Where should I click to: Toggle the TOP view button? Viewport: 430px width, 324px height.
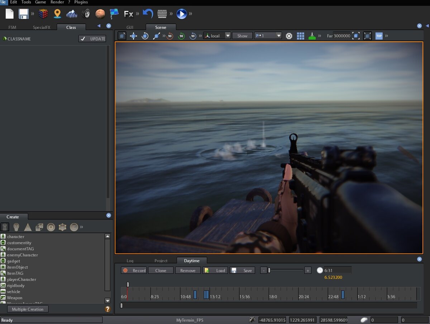[x=379, y=36]
